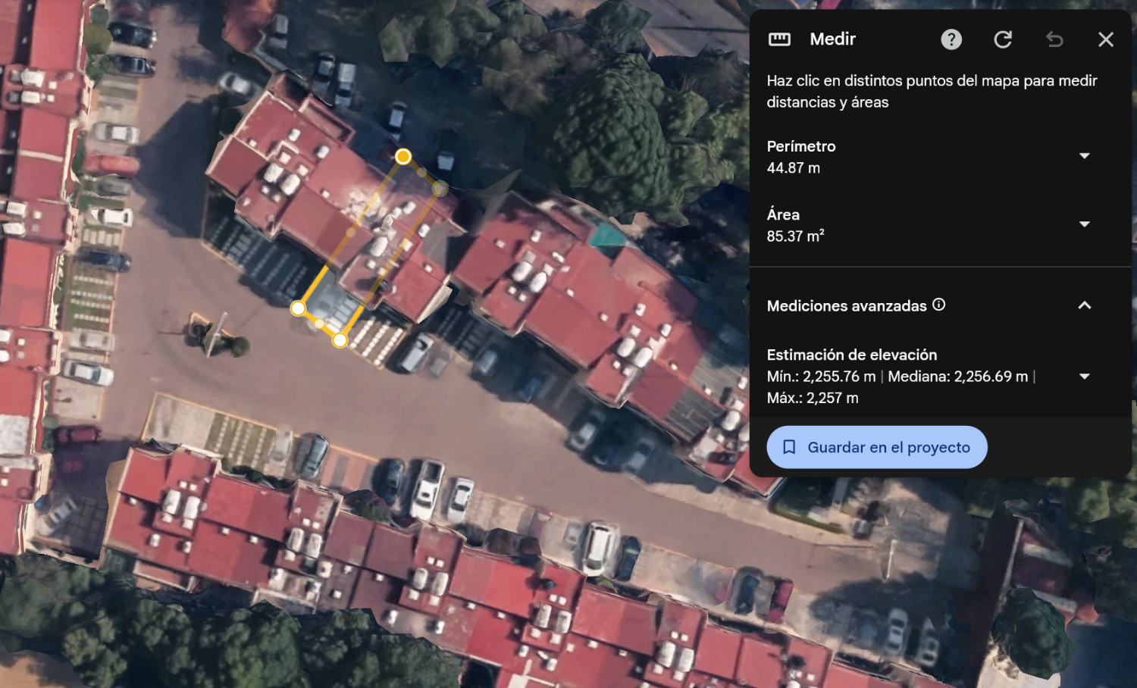Image resolution: width=1137 pixels, height=688 pixels.
Task: Click the Mín.: 2,255.76 m elevation text
Action: coord(821,377)
